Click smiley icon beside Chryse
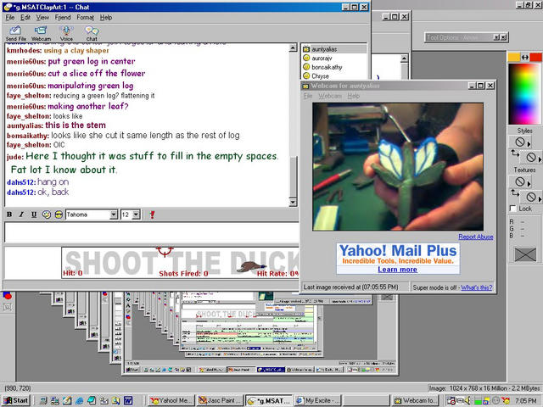The width and height of the screenshot is (543, 407). point(306,75)
